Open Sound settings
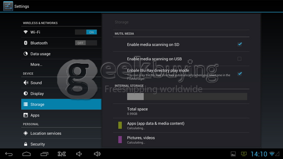 point(61,83)
